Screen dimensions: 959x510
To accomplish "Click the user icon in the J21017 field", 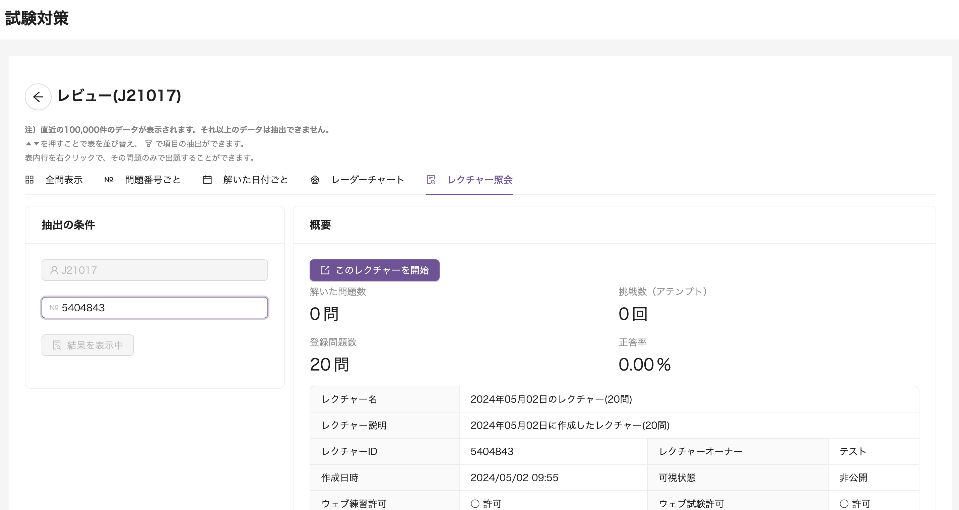I will [x=54, y=270].
